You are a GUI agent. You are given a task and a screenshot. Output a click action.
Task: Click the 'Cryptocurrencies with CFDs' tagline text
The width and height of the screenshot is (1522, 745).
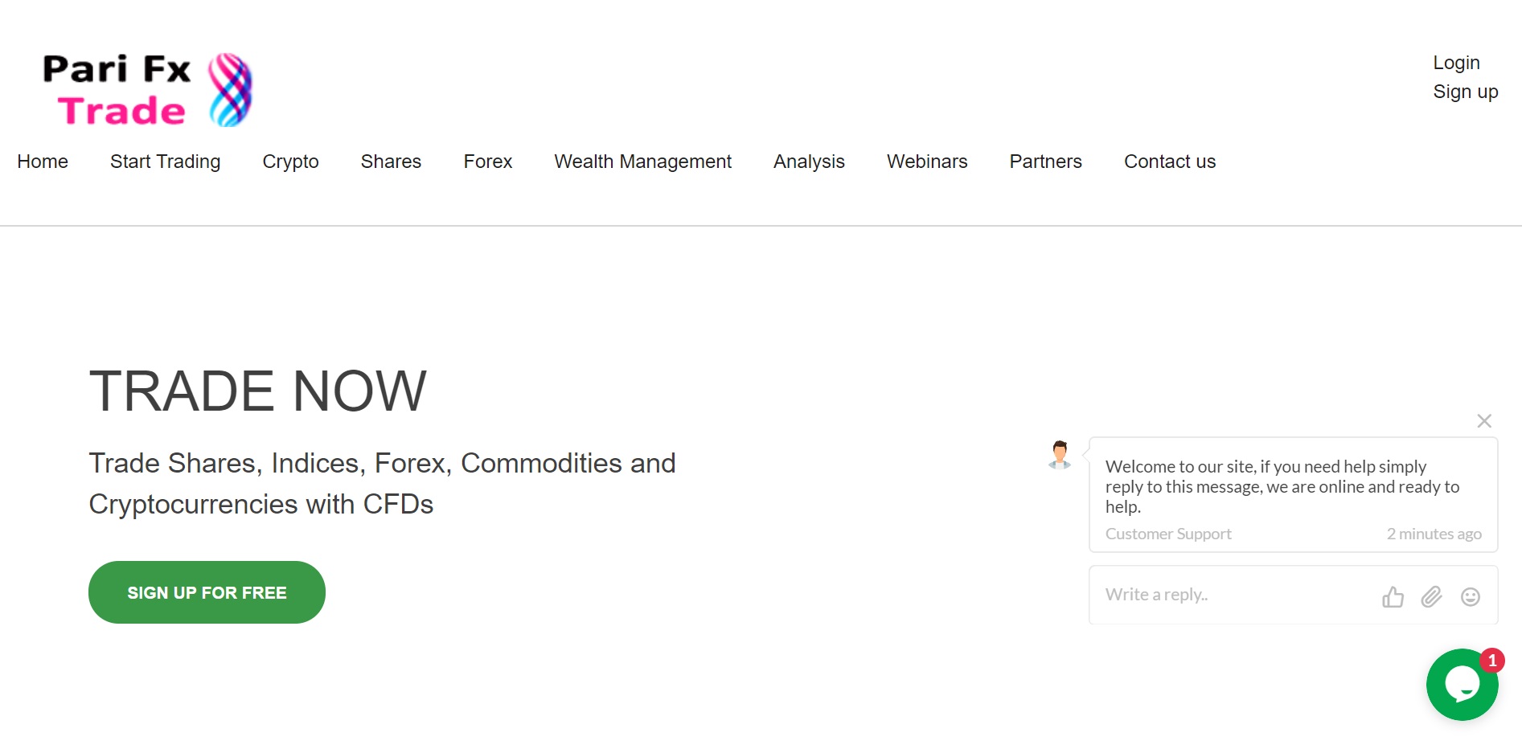[x=261, y=504]
